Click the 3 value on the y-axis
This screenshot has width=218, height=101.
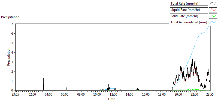[x=12, y=62]
